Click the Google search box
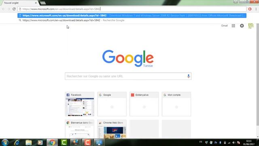 coord(128,76)
